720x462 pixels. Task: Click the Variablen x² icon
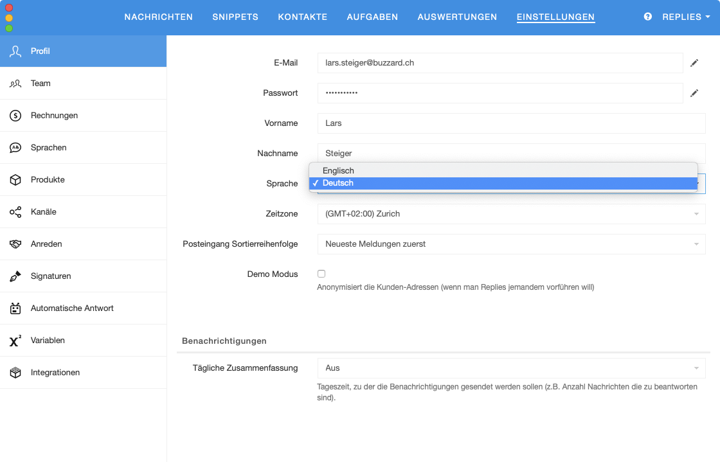15,341
